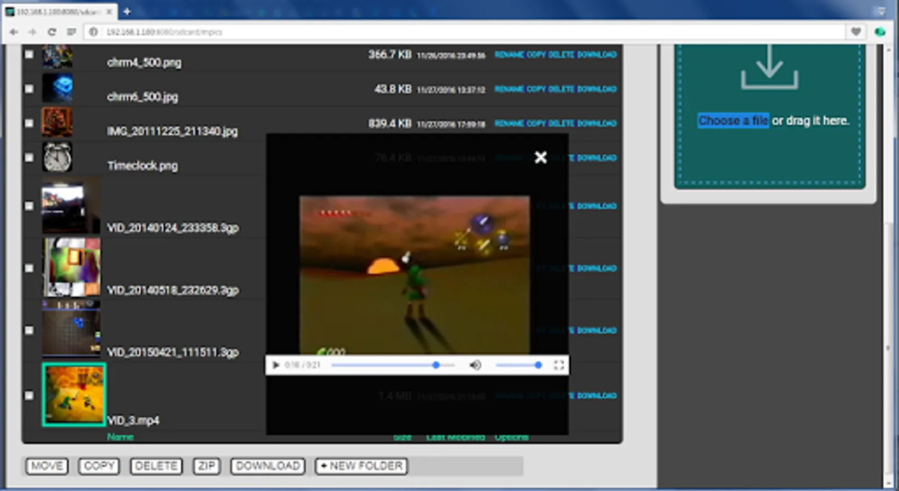This screenshot has height=491, width=899.
Task: Download VID_20140518_232629.3gp via its row link
Action: coord(597,268)
